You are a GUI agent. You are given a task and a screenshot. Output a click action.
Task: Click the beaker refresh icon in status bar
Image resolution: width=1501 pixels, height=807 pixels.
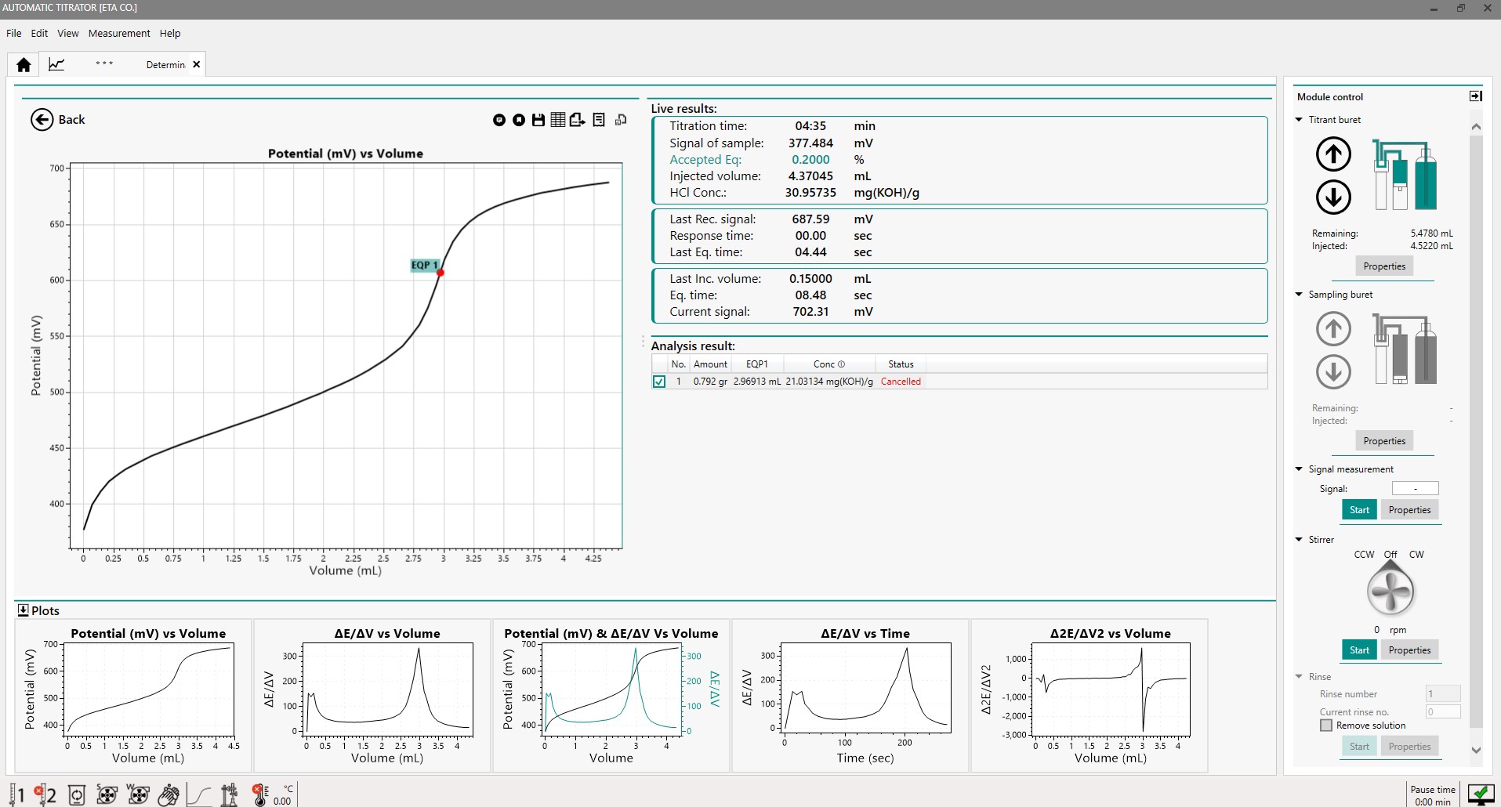(77, 795)
